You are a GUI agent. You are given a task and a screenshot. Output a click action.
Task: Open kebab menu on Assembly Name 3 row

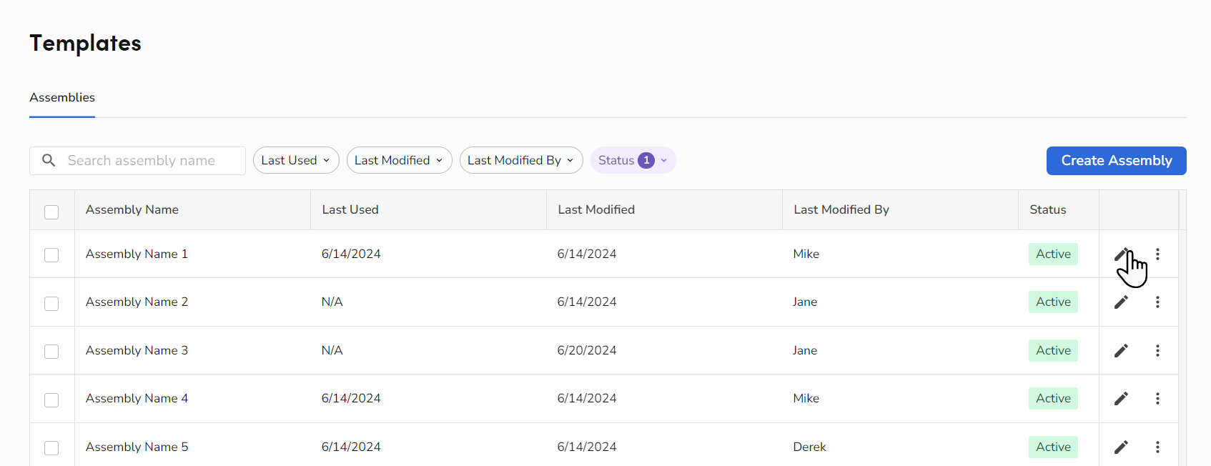[x=1157, y=350]
